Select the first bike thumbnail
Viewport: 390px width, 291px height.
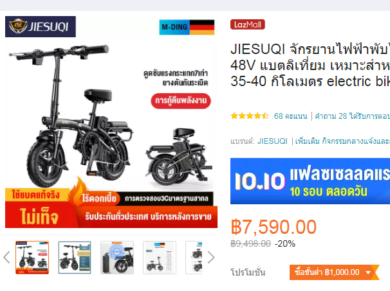[x=32, y=258]
